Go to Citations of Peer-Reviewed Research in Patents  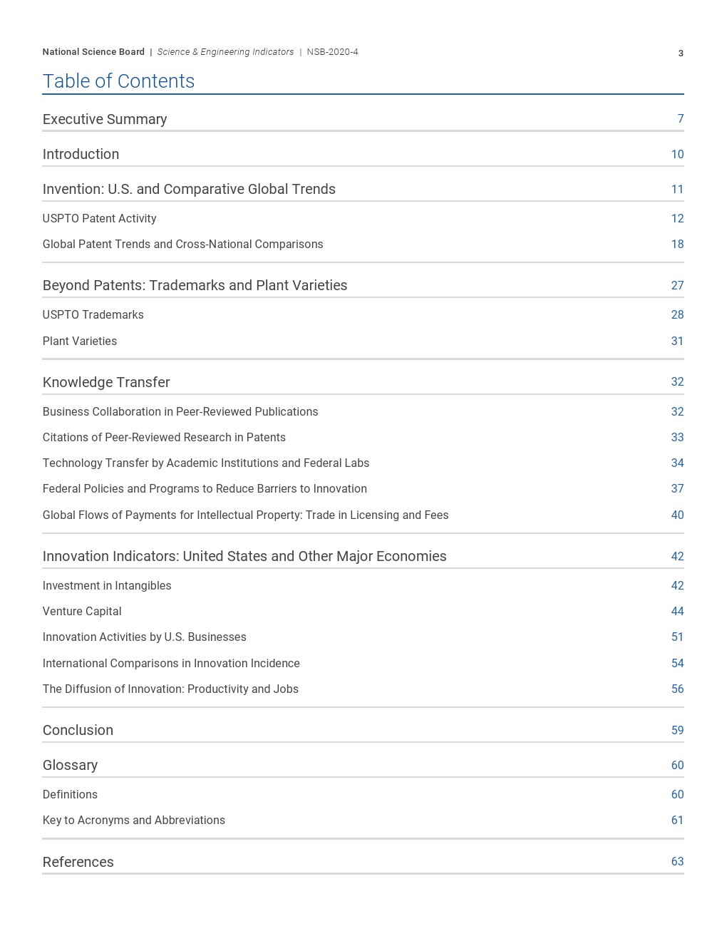[x=164, y=437]
